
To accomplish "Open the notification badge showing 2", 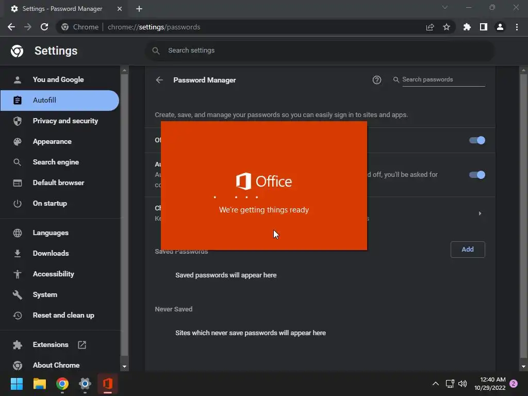I will (514, 384).
